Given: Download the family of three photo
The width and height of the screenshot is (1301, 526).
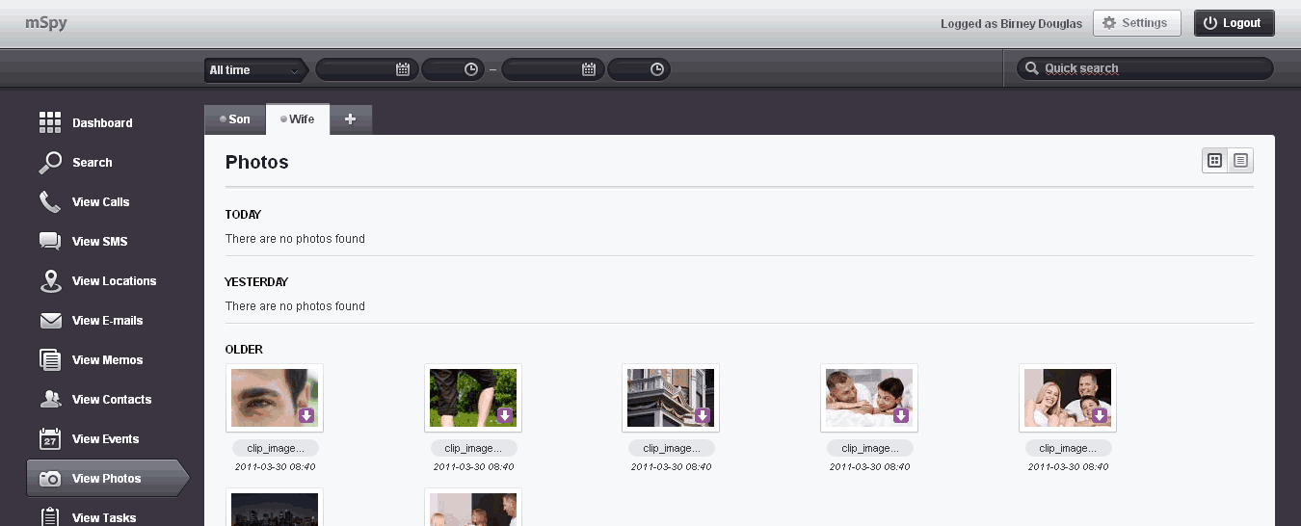Looking at the screenshot, I should point(1100,416).
